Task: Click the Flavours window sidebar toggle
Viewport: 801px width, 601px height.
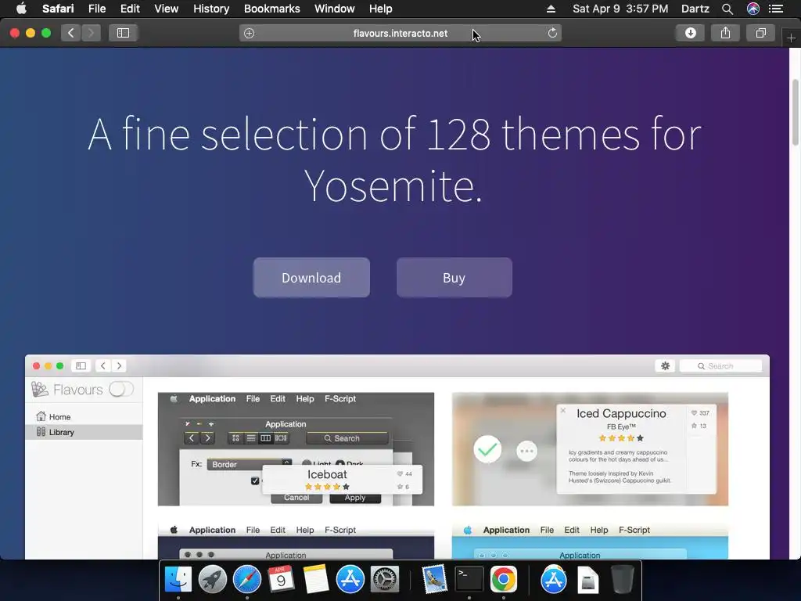Action: click(x=81, y=366)
